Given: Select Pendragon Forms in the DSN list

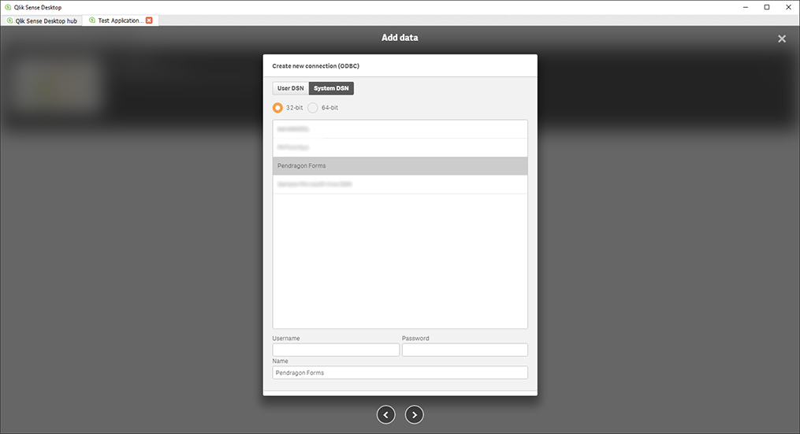Looking at the screenshot, I should (400, 165).
